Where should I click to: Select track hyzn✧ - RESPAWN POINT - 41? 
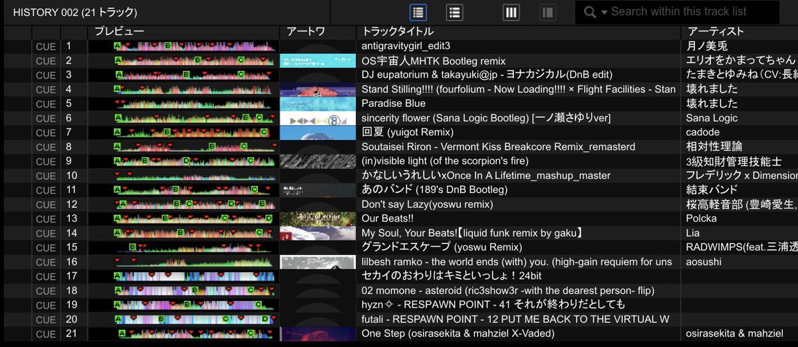coord(493,305)
